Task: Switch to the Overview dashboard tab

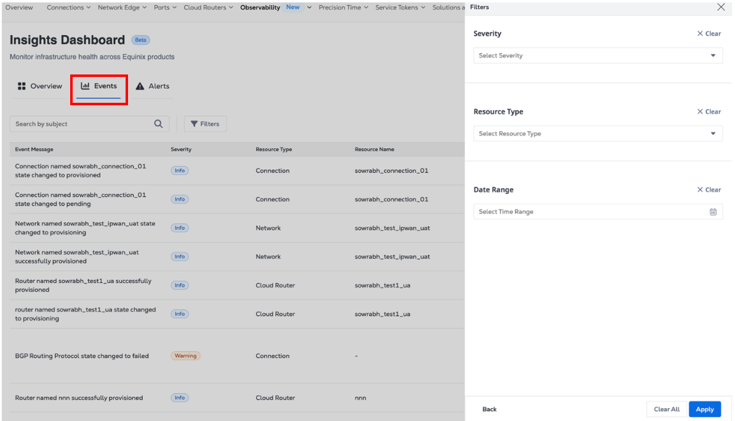Action: coord(40,86)
